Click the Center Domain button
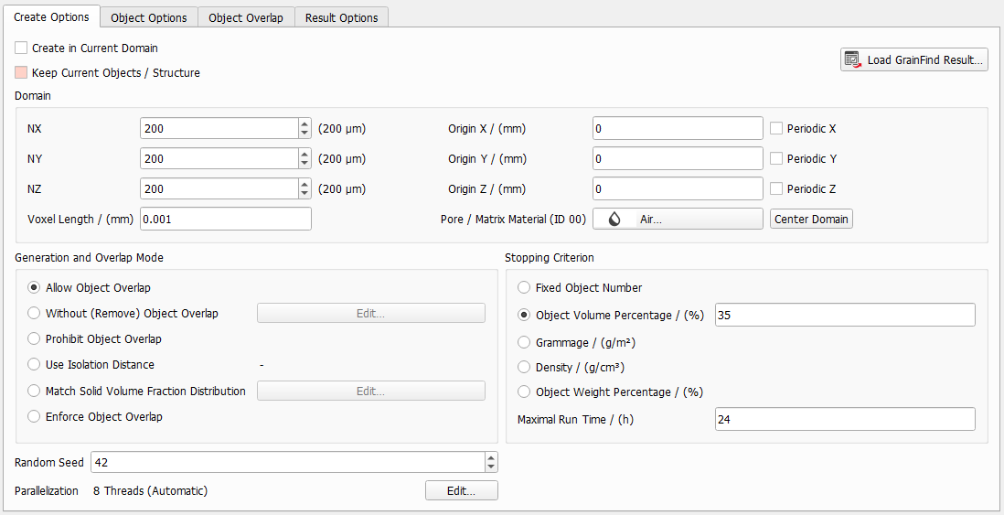 [x=811, y=219]
